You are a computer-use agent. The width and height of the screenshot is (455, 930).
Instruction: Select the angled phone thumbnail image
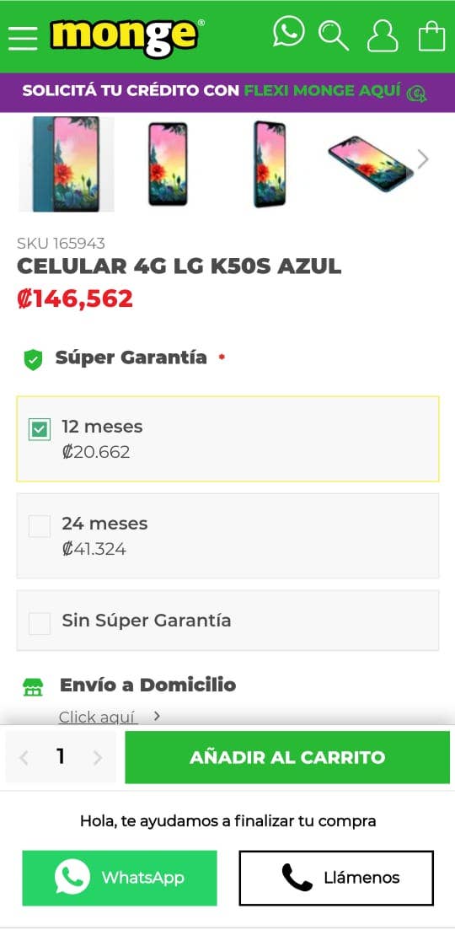point(371,164)
